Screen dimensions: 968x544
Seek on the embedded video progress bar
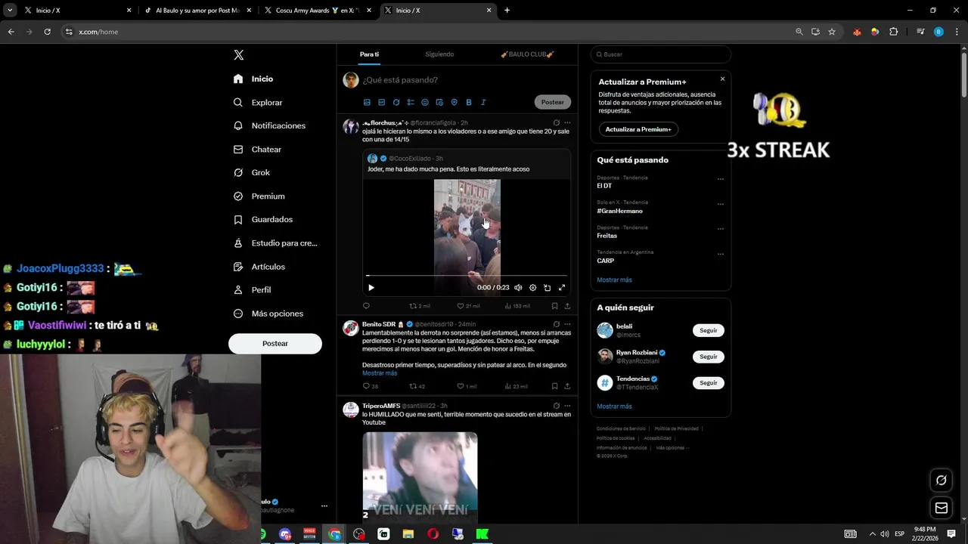tap(466, 276)
